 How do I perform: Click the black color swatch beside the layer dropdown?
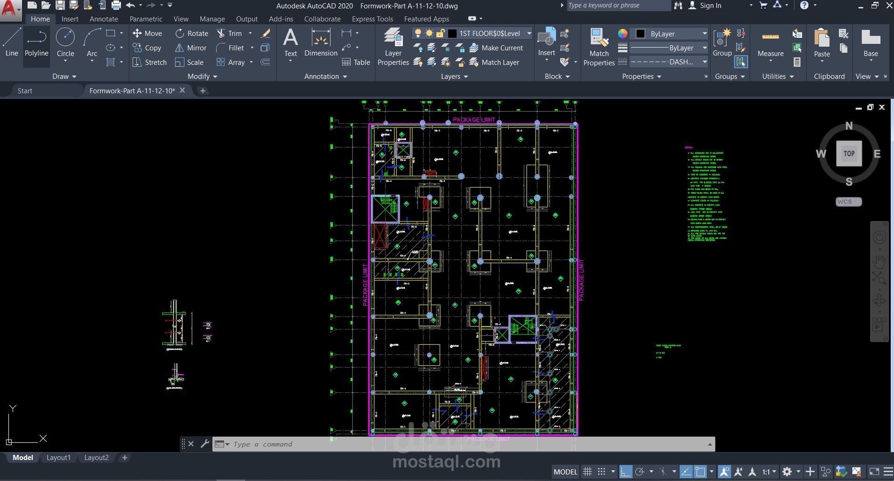(x=452, y=33)
